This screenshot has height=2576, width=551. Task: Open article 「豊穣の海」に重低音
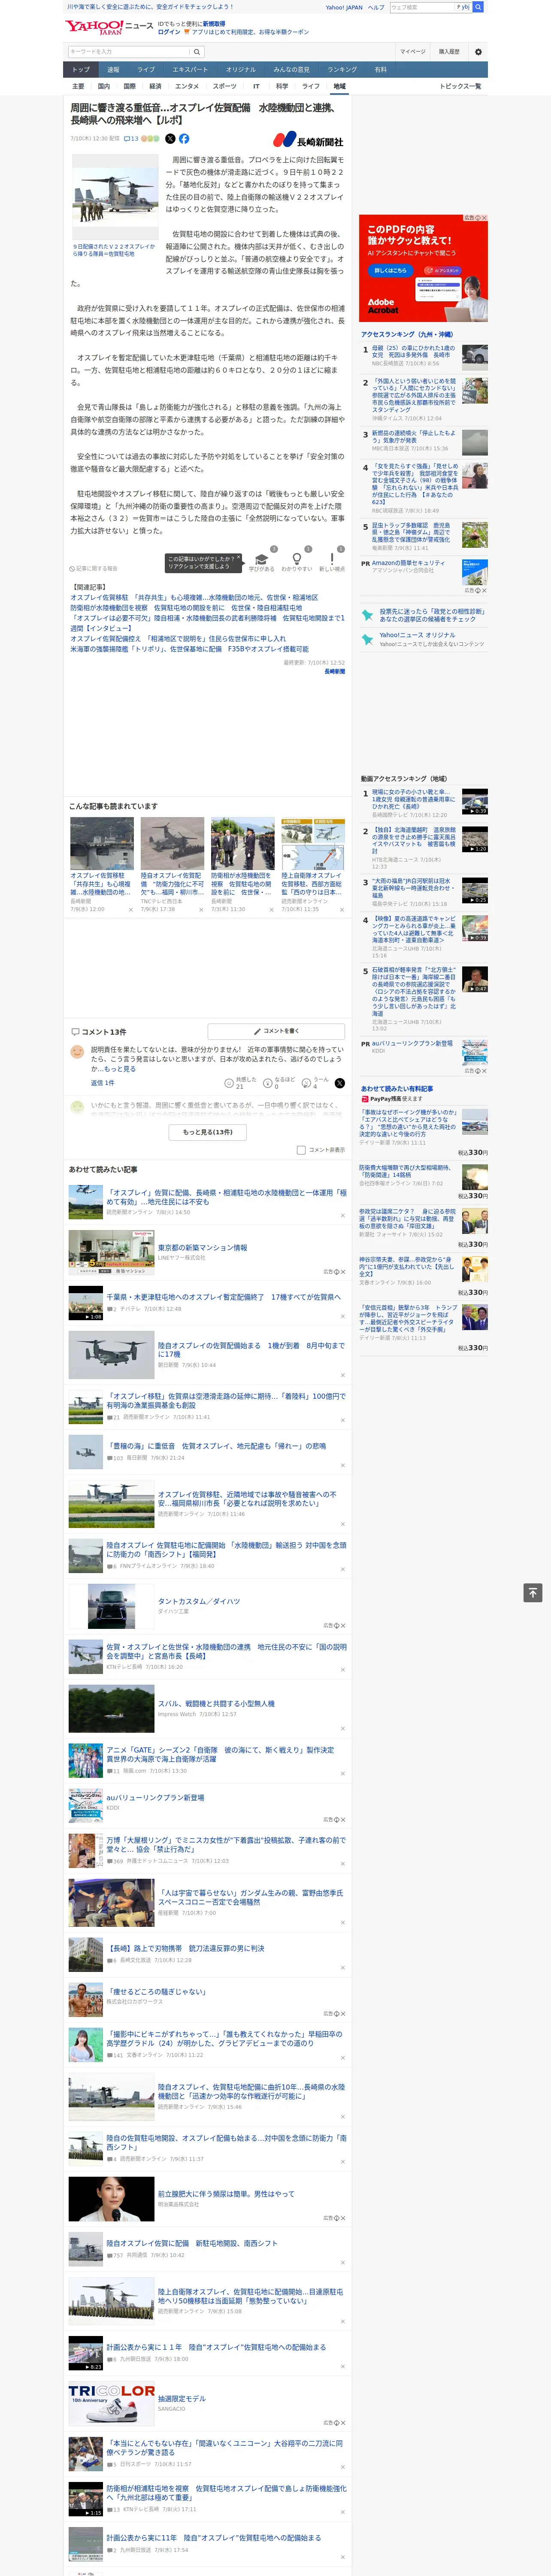point(215,1445)
